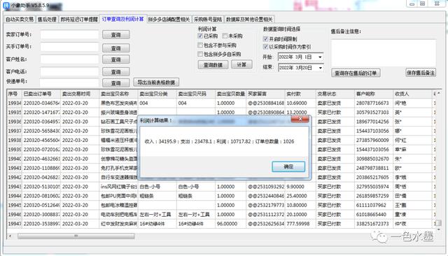Click the table's left scroll arrow

[10, 236]
